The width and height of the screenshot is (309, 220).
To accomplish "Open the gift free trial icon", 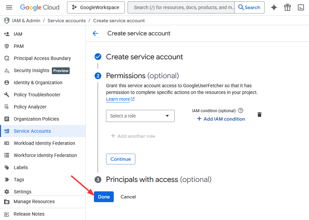I will pos(287,7).
